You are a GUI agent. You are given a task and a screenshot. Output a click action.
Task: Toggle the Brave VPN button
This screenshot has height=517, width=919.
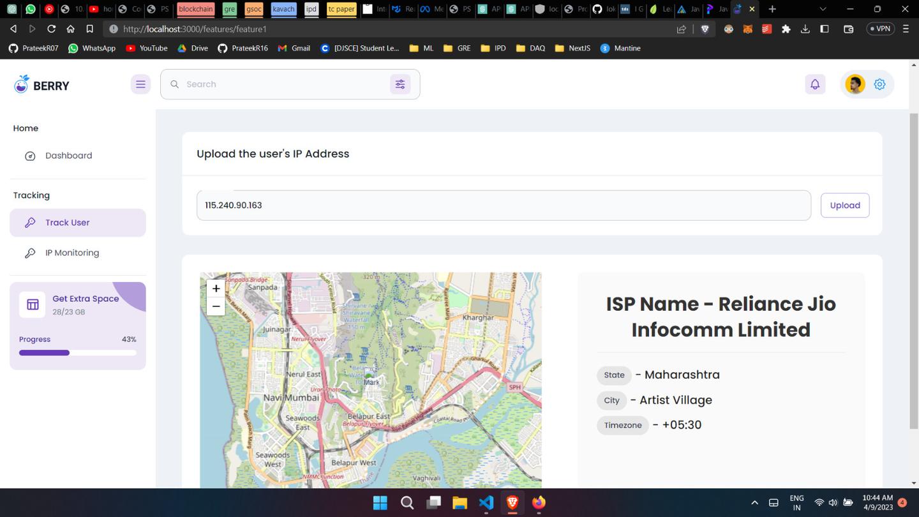pos(880,29)
